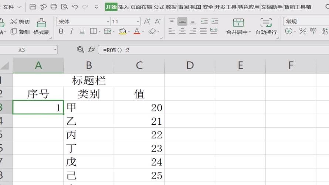Select cell containing 甲

click(89, 107)
